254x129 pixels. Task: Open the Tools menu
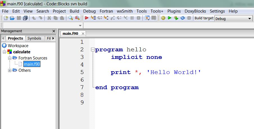[142, 11]
